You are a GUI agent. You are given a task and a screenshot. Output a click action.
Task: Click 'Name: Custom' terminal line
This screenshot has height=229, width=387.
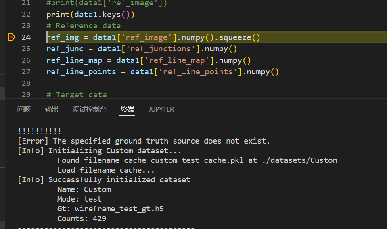coord(84,189)
